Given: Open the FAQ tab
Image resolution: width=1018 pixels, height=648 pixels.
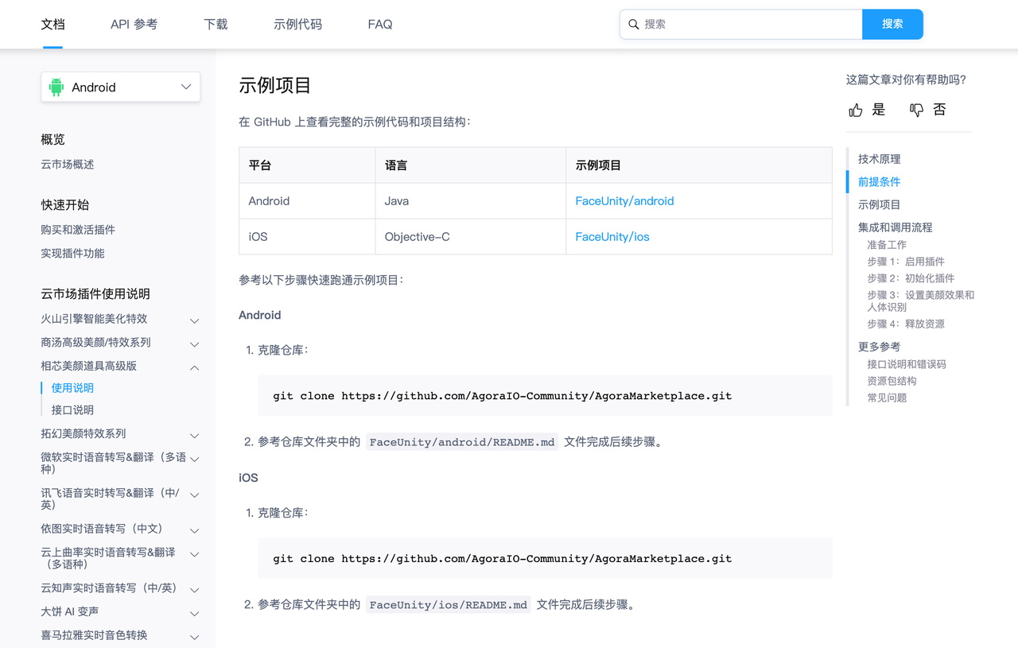Looking at the screenshot, I should coord(380,25).
